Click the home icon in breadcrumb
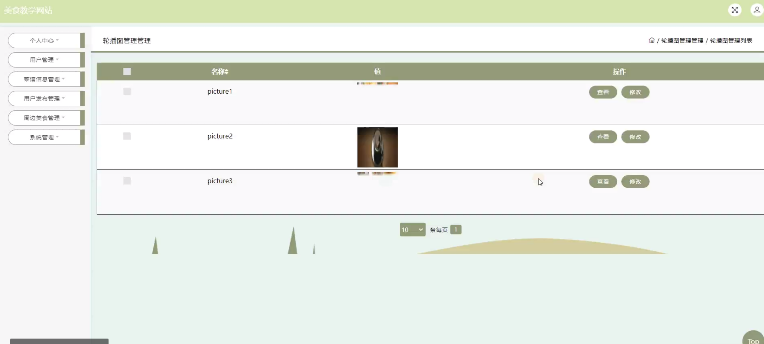Image resolution: width=764 pixels, height=344 pixels. pos(652,40)
